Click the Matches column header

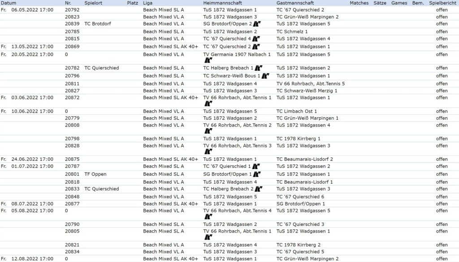coord(359,3)
